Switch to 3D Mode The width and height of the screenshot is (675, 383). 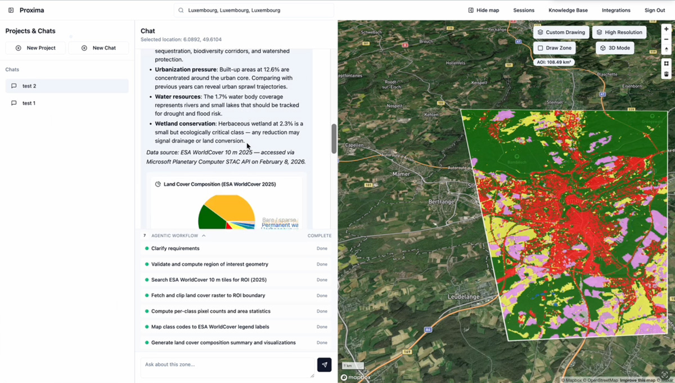tap(615, 48)
